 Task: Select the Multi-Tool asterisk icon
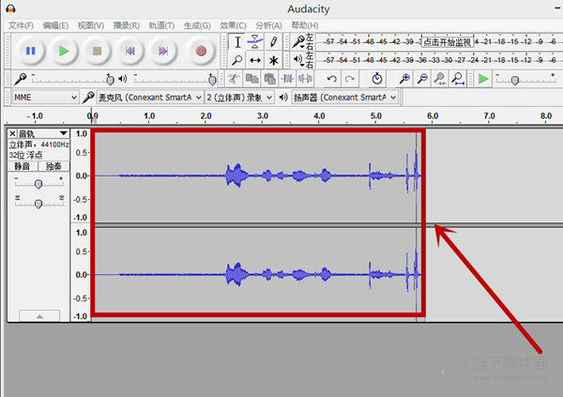tap(273, 60)
